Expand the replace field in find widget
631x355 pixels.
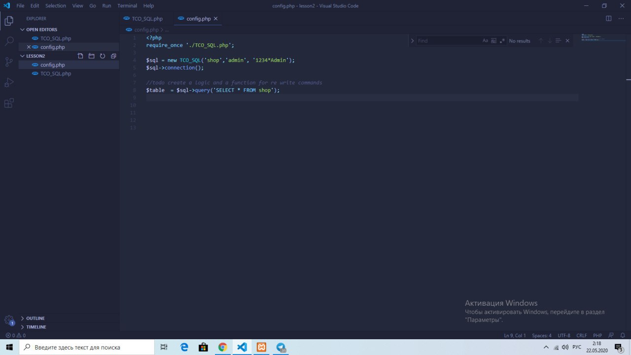pos(413,41)
